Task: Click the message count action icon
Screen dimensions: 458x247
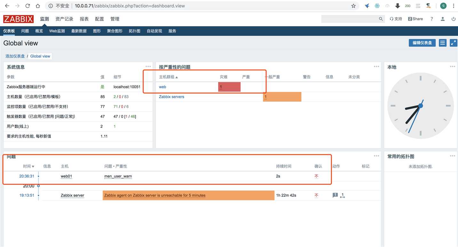Action: 335,195
